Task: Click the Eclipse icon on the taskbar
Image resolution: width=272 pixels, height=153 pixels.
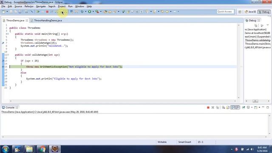Action: coord(55,149)
